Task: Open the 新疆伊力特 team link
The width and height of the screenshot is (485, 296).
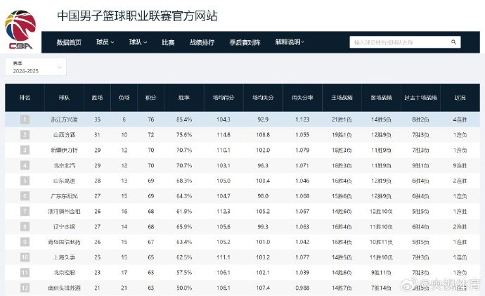Action: [x=65, y=150]
